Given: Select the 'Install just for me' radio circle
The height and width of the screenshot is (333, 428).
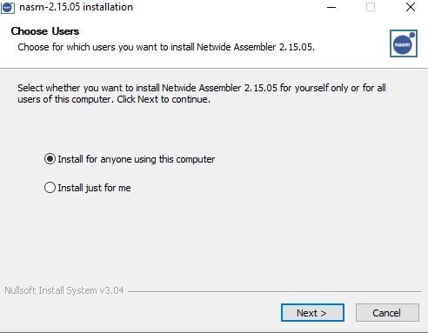Looking at the screenshot, I should click(x=50, y=188).
